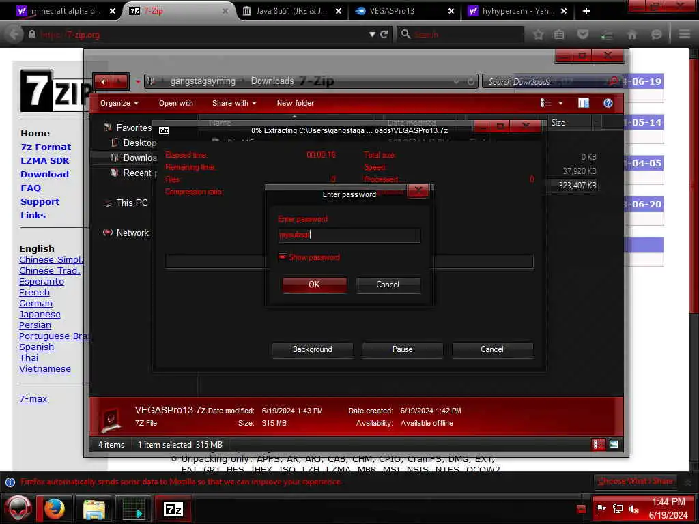Reload the page in Firefox

(x=384, y=34)
